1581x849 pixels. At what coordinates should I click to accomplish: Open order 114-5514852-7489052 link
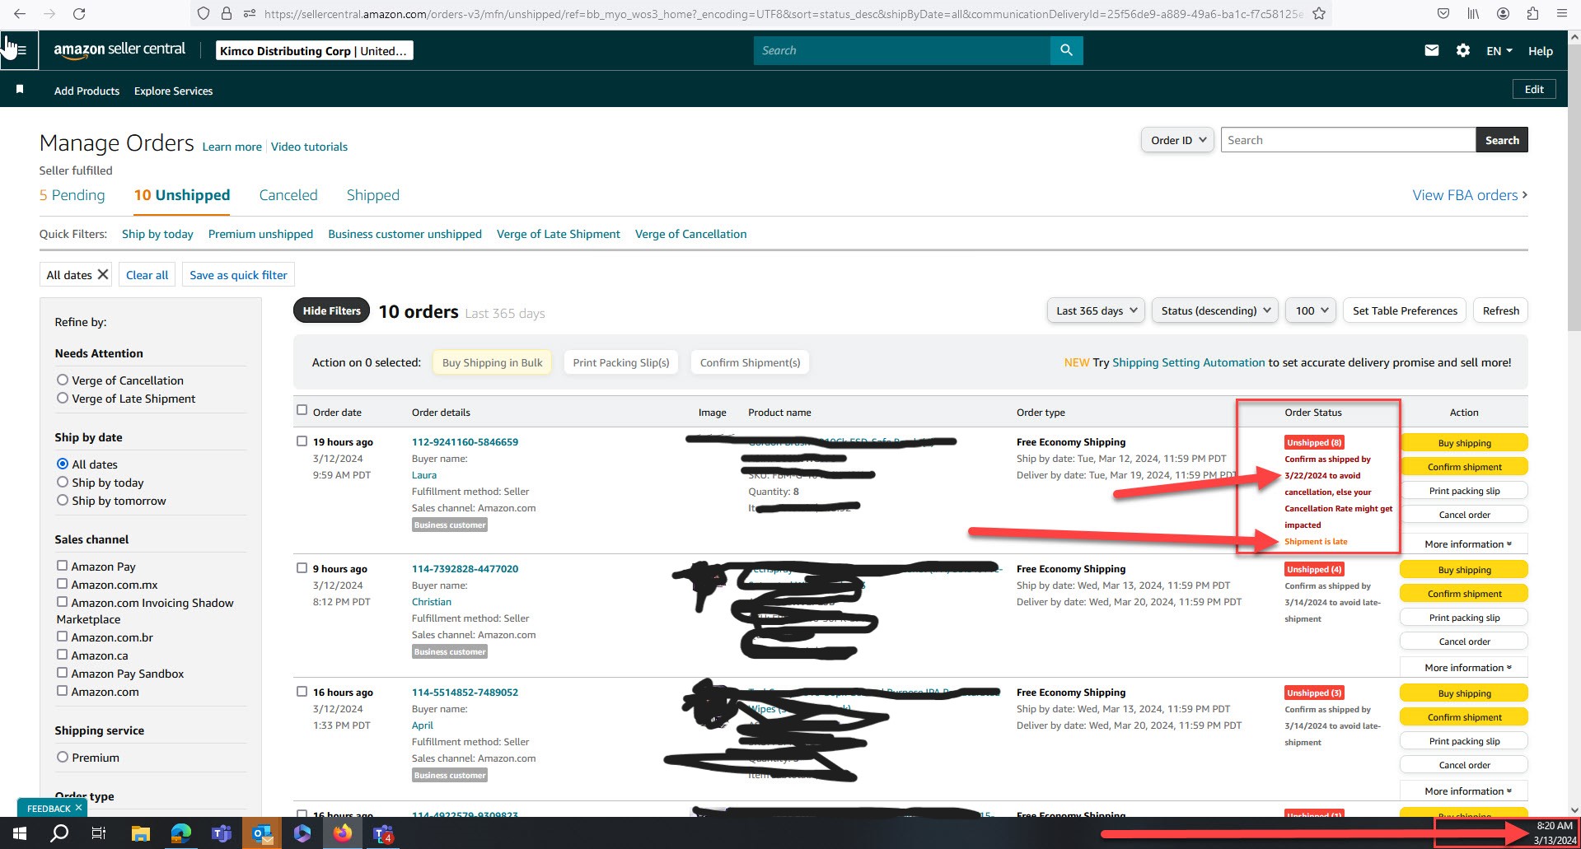pyautogui.click(x=465, y=693)
